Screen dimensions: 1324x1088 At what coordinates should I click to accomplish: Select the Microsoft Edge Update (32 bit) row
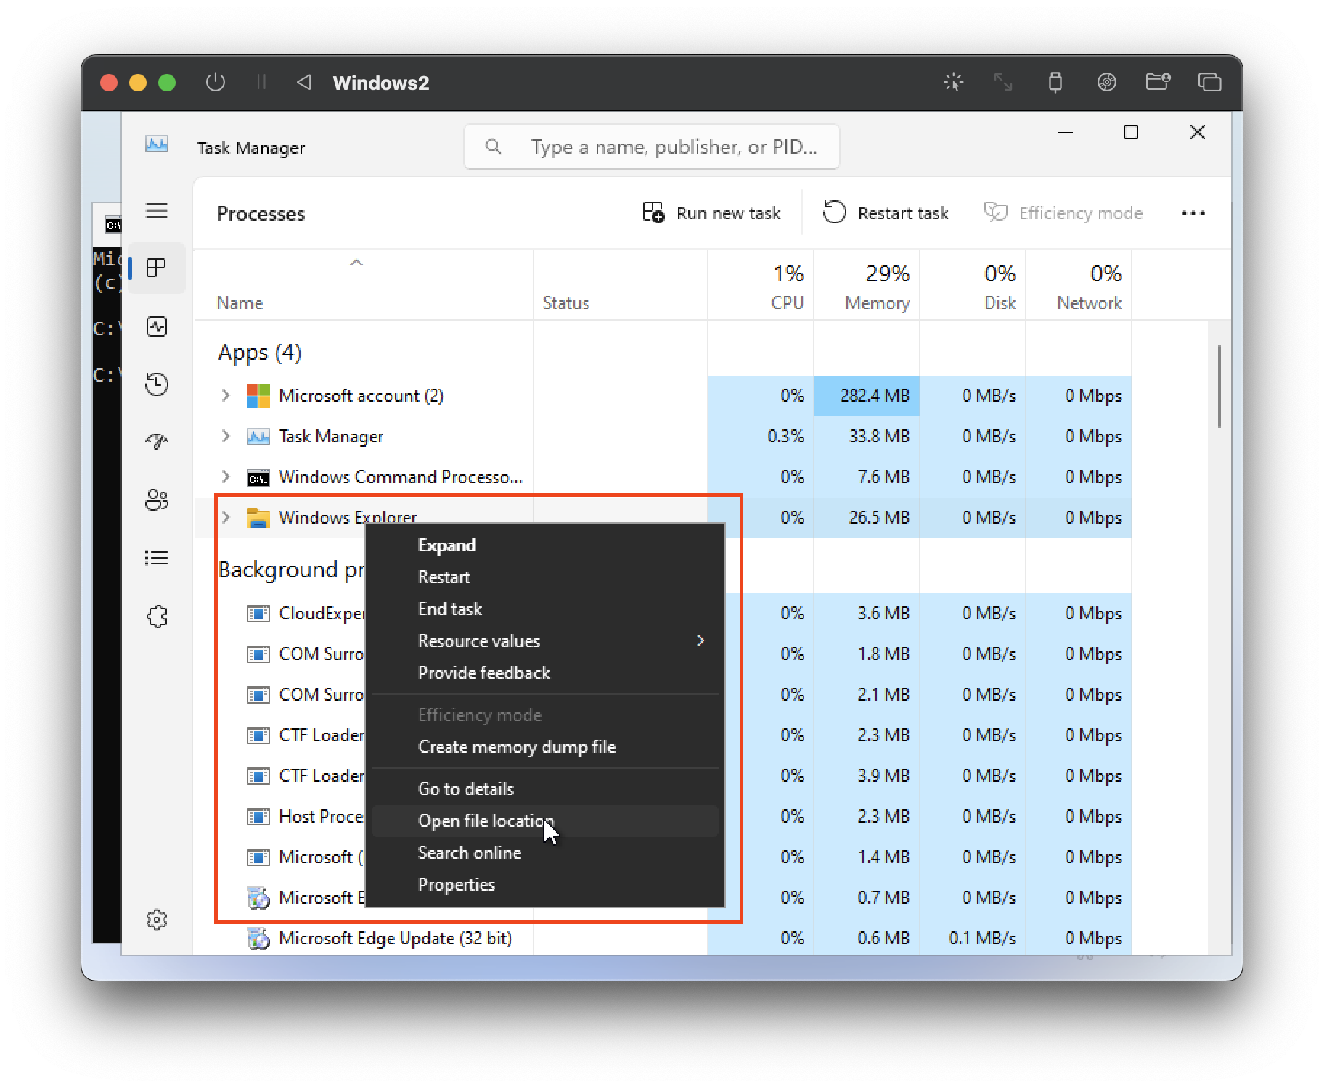(x=662, y=939)
